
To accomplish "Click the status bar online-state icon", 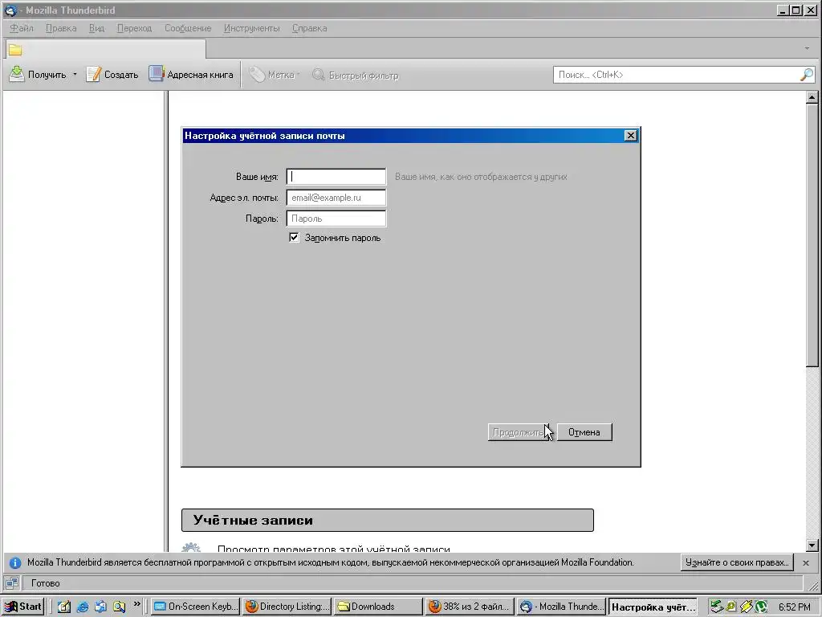I will coord(11,583).
